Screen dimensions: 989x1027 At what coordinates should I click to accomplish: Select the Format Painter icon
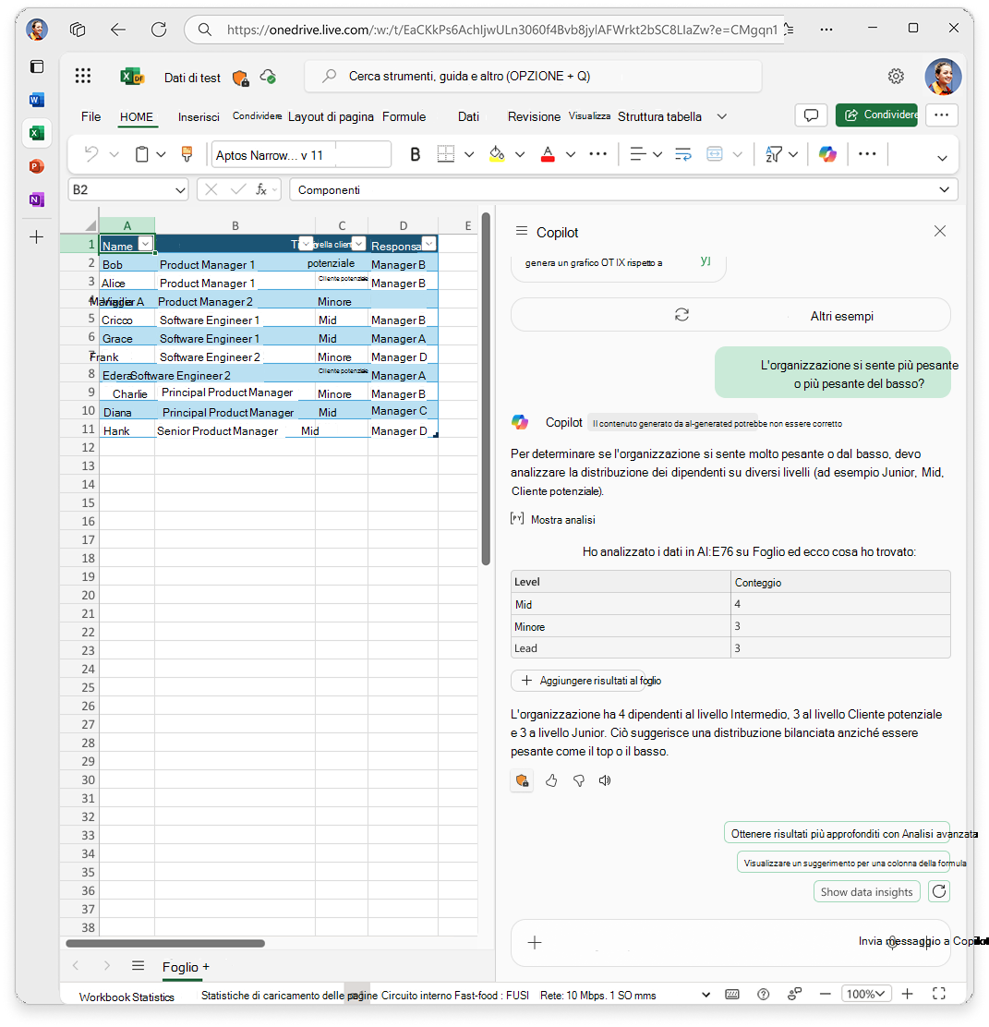[187, 154]
